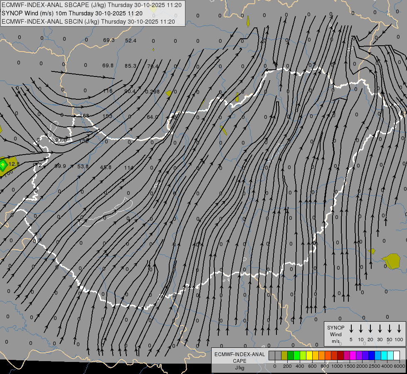The width and height of the screenshot is (407, 374).
Task: Click the 53.8 CAPE value on map
Action: click(x=83, y=166)
